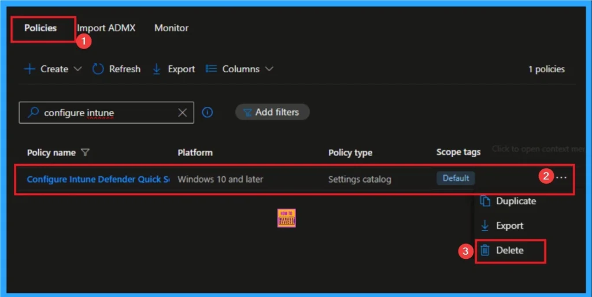Click the circular Refresh icon
The width and height of the screenshot is (592, 297).
pyautogui.click(x=98, y=69)
